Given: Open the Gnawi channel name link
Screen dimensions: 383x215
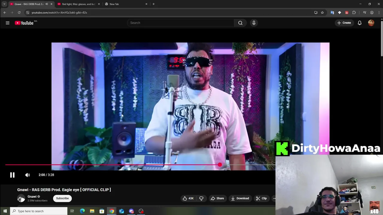Looking at the screenshot, I should (32, 196).
